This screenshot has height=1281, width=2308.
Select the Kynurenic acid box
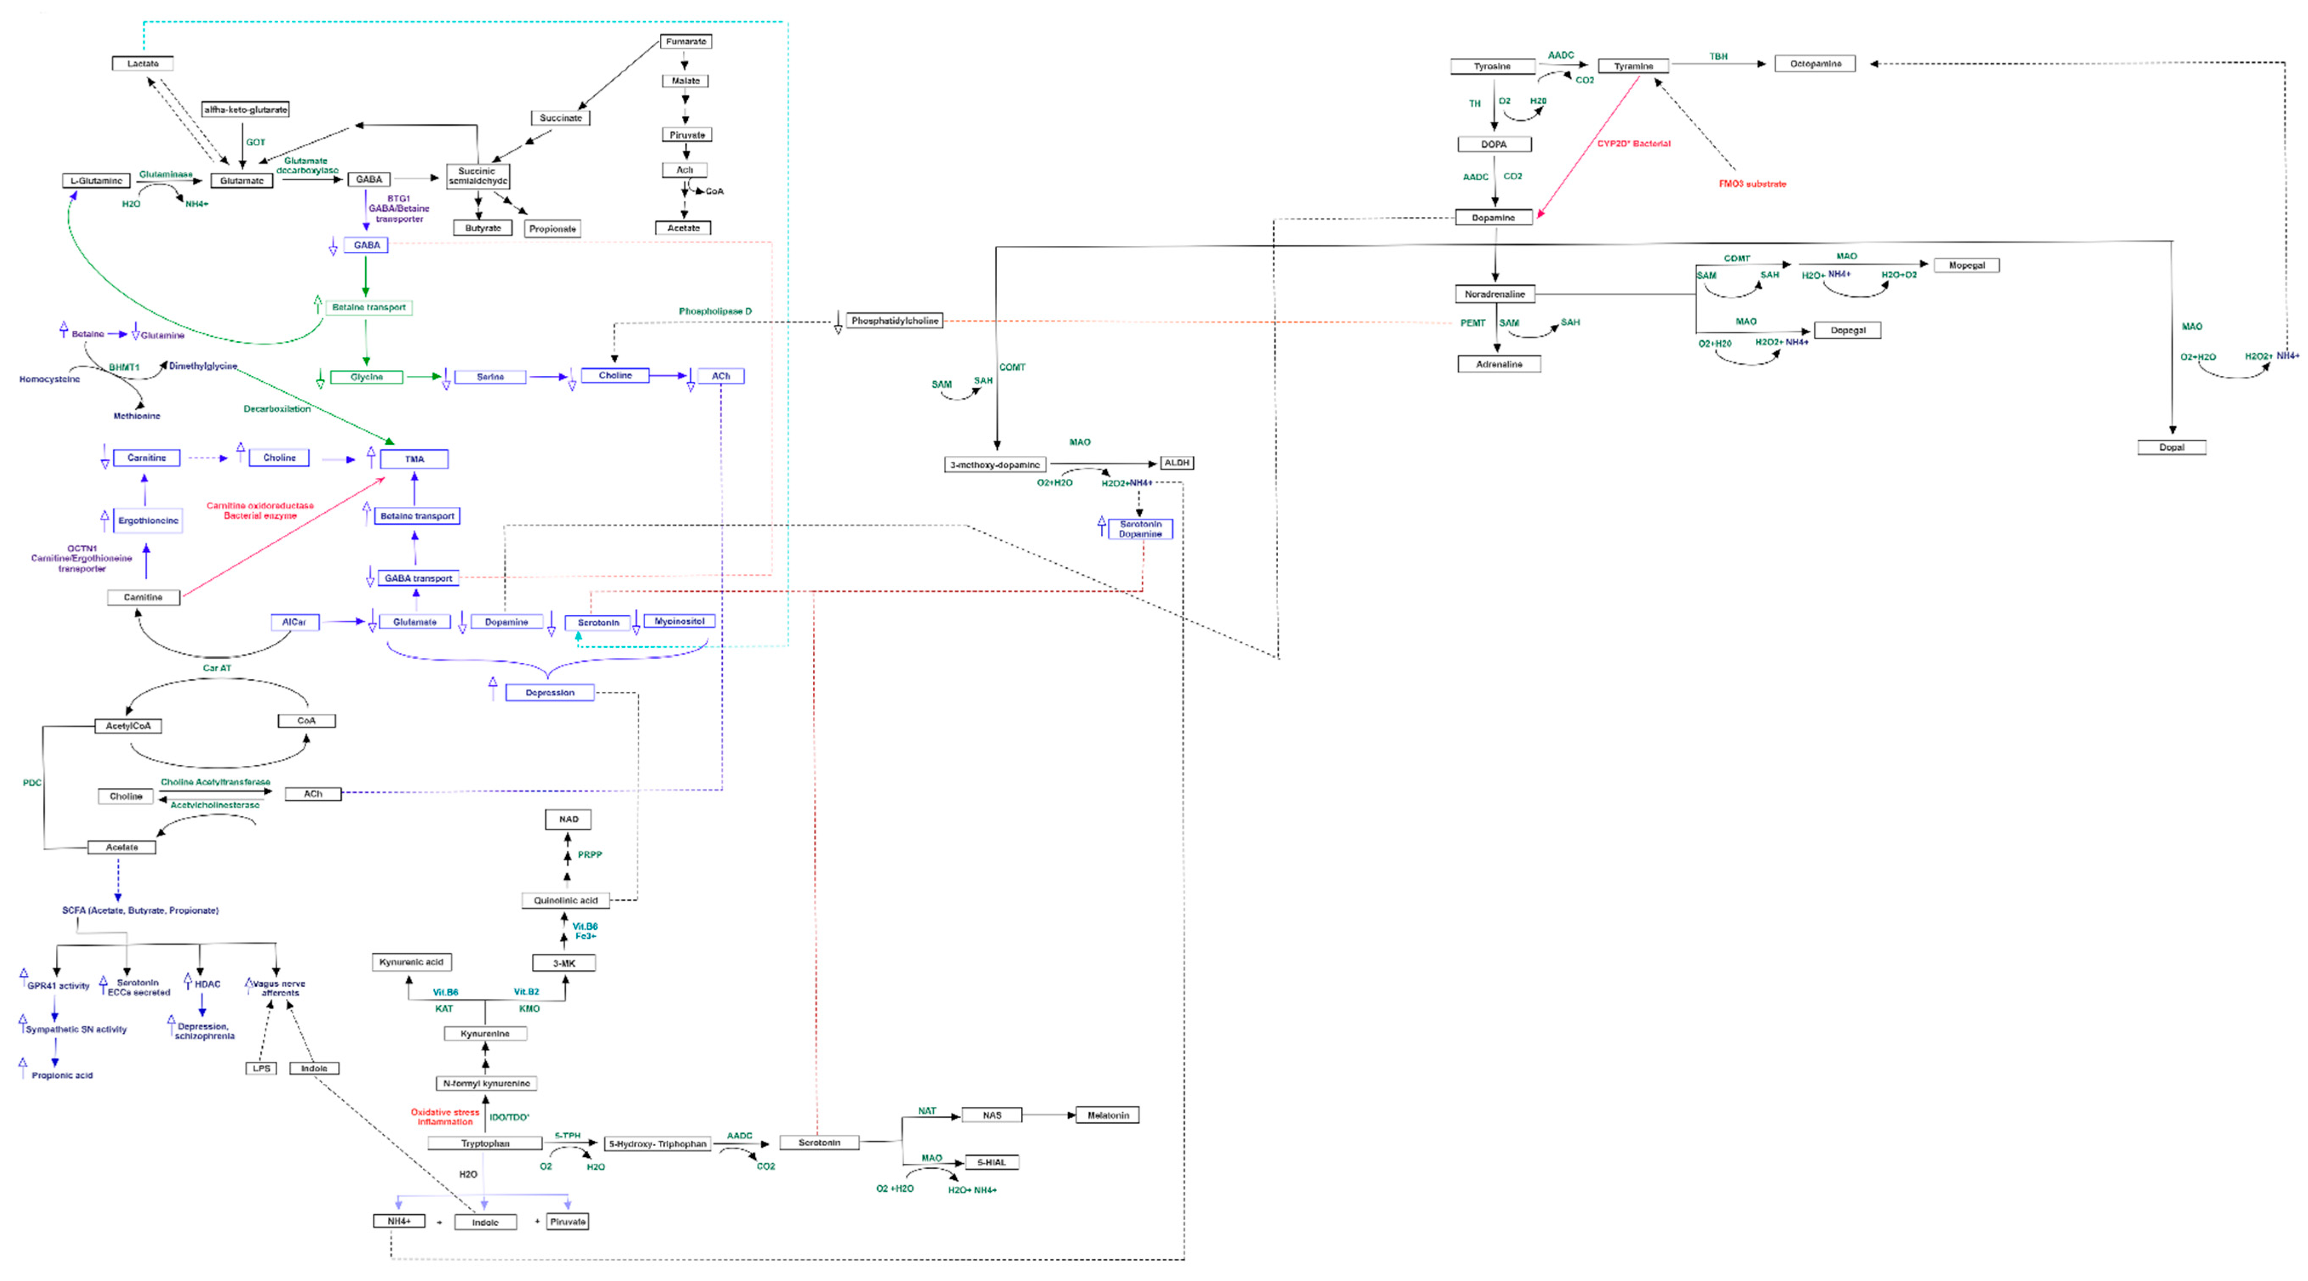coord(411,962)
